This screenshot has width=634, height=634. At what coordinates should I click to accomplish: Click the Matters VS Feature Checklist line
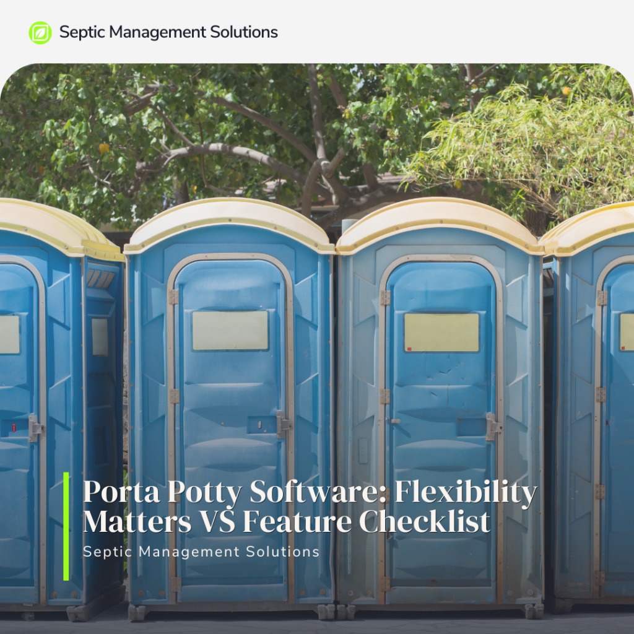point(287,521)
